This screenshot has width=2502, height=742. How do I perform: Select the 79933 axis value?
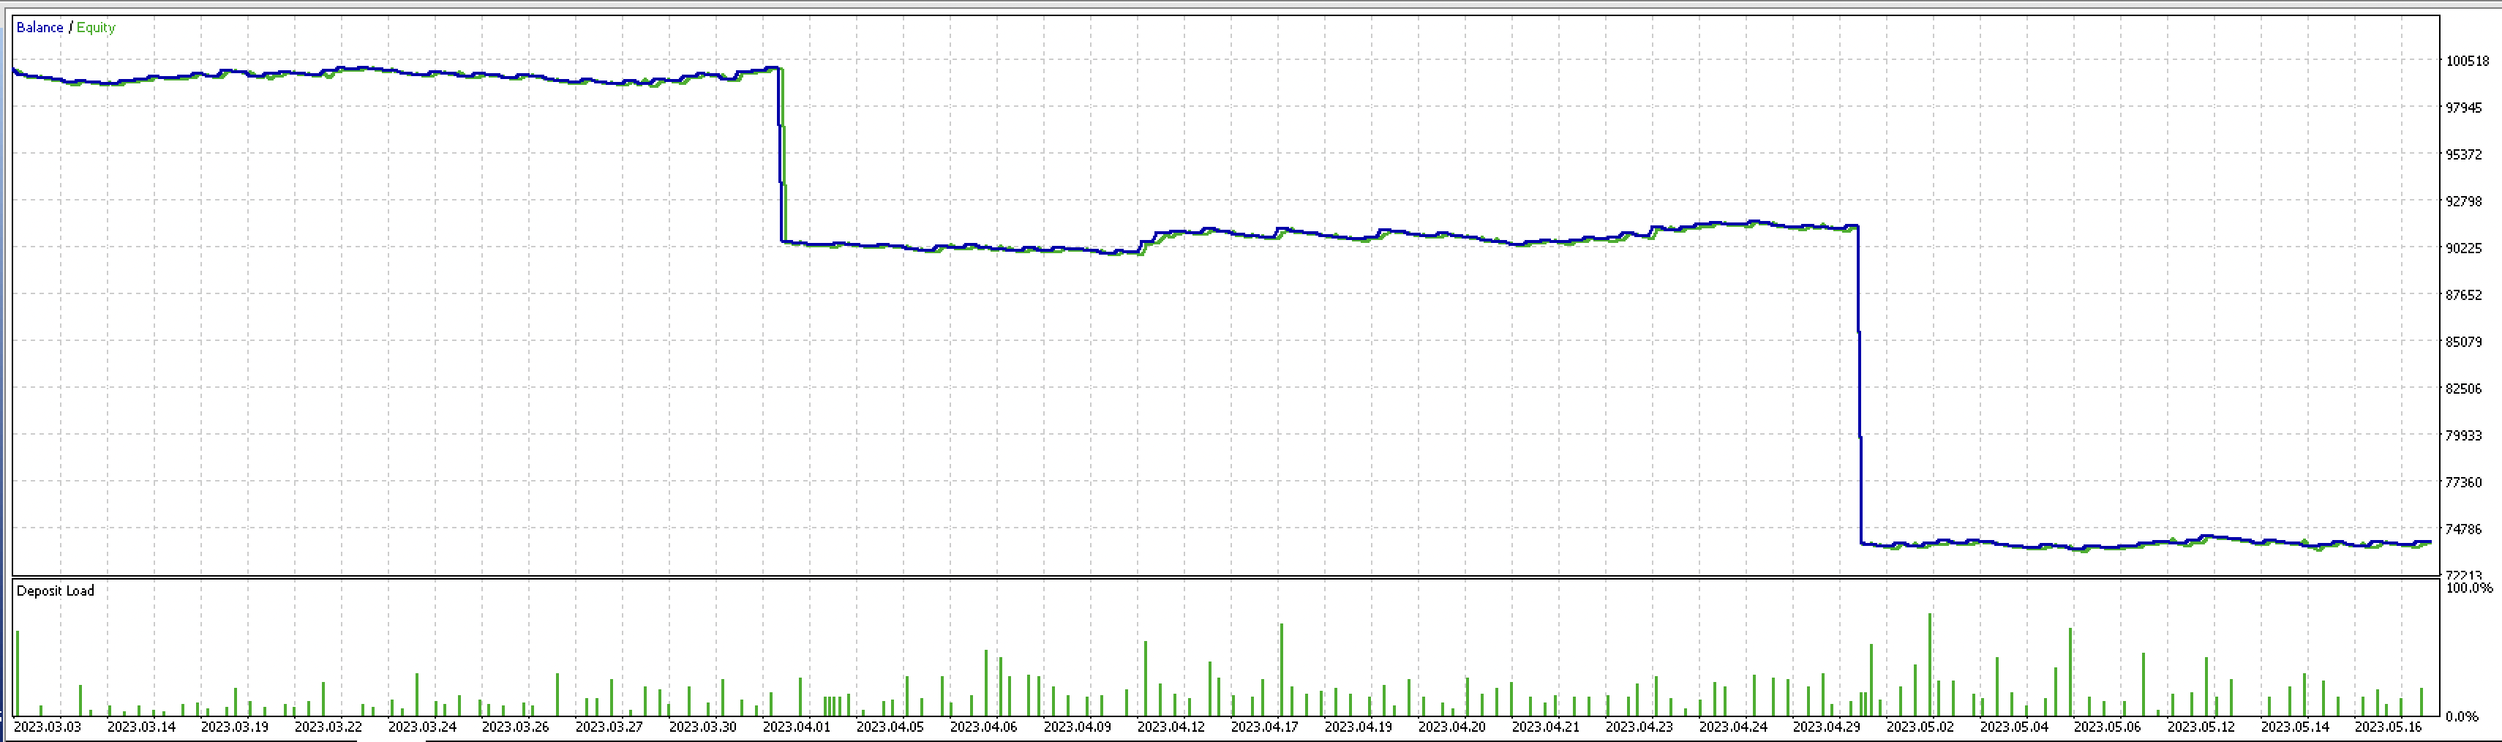pos(2463,435)
